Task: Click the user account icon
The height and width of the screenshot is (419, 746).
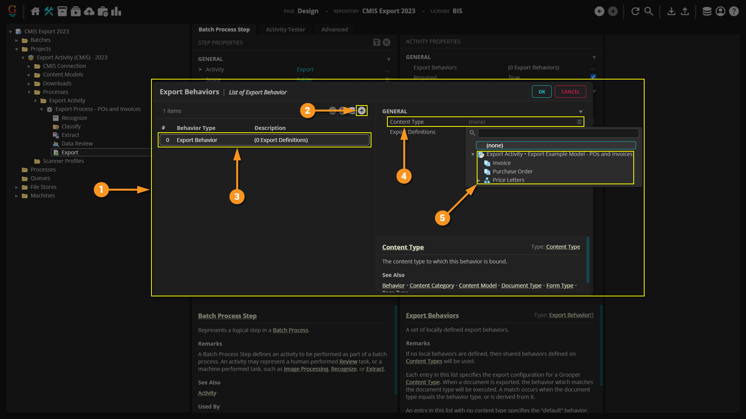Action: click(x=720, y=11)
